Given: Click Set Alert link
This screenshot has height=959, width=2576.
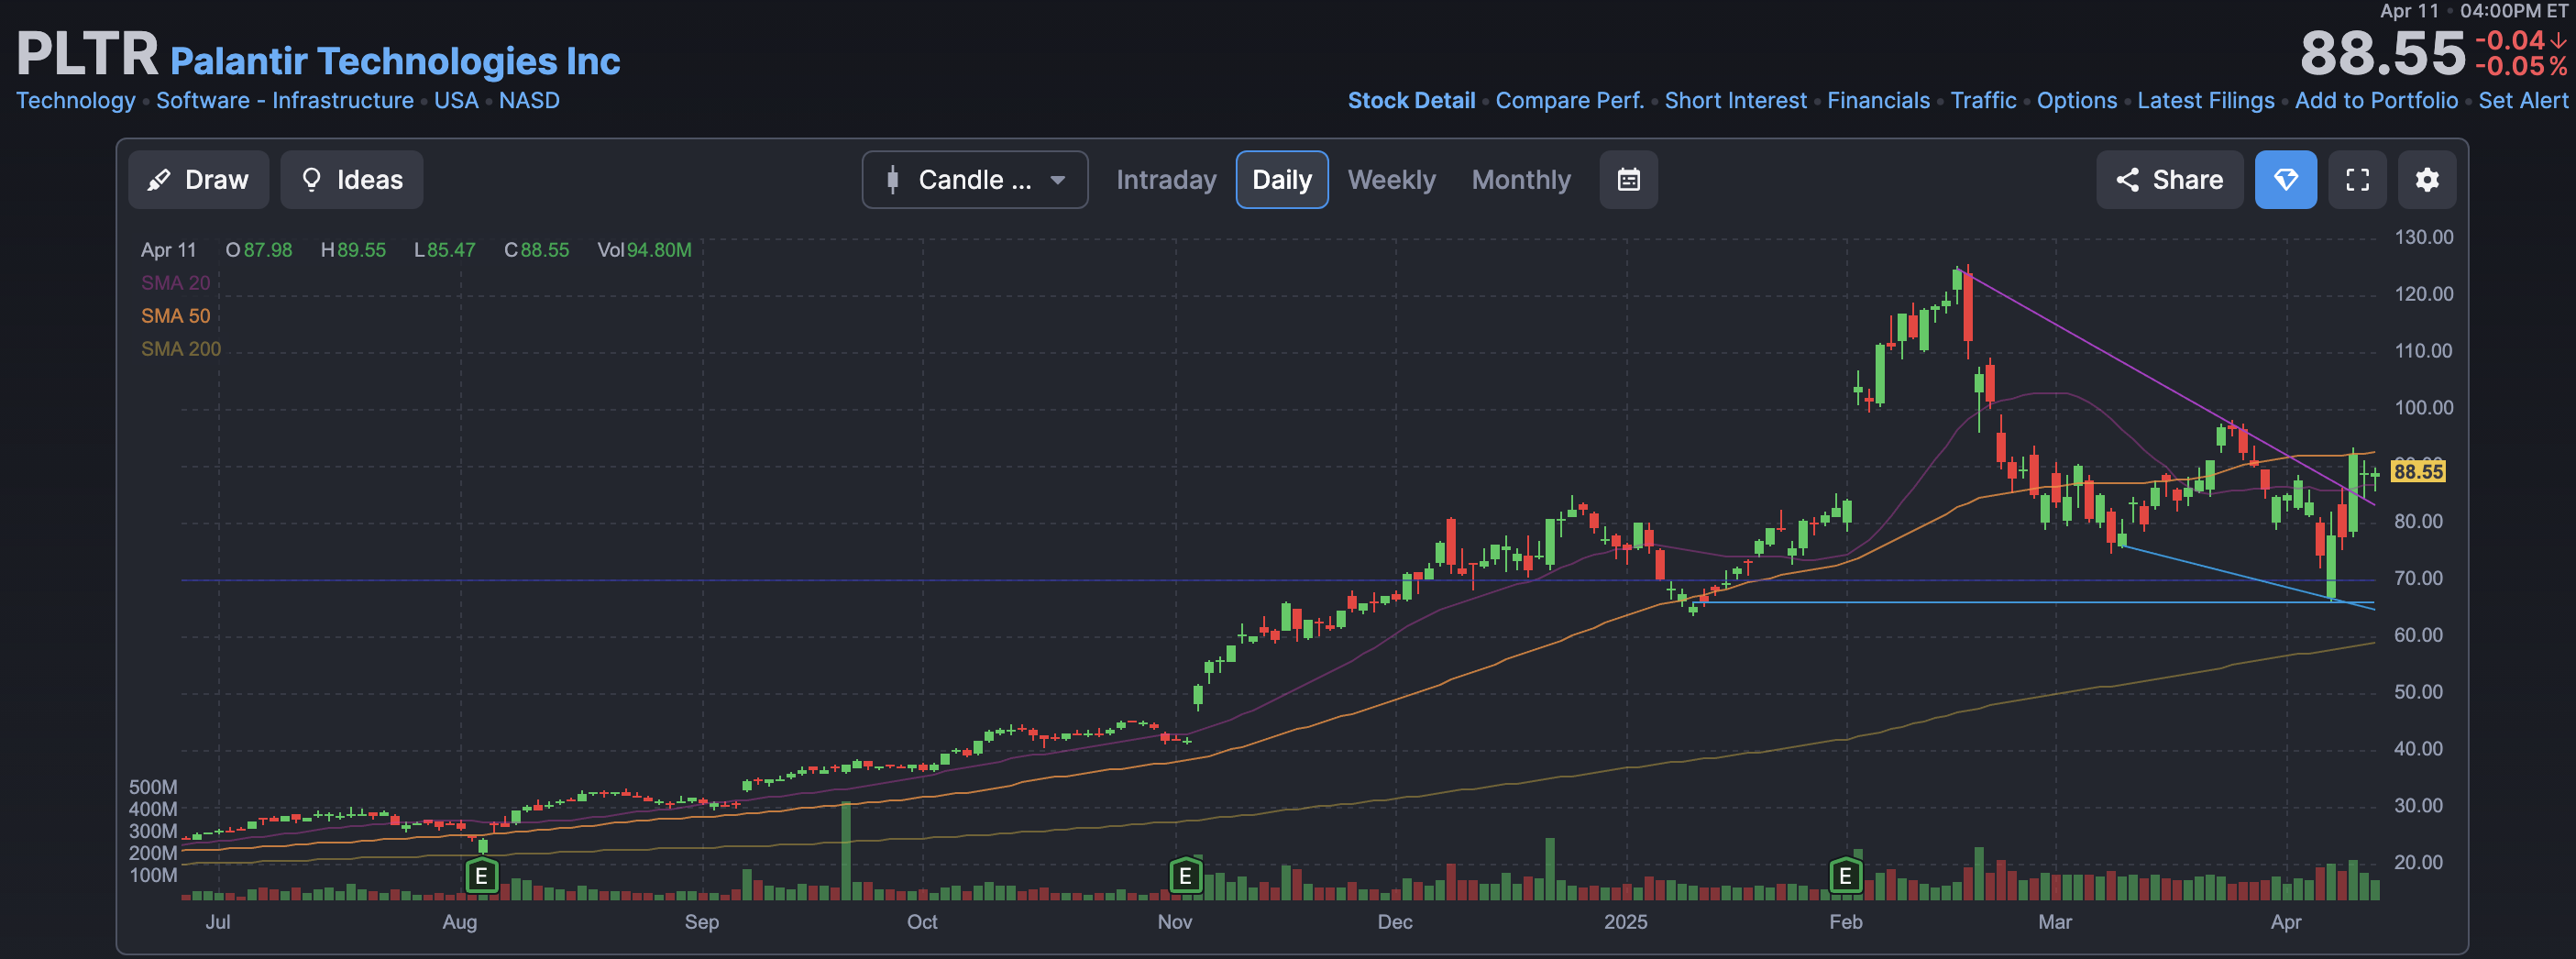Looking at the screenshot, I should [2522, 100].
